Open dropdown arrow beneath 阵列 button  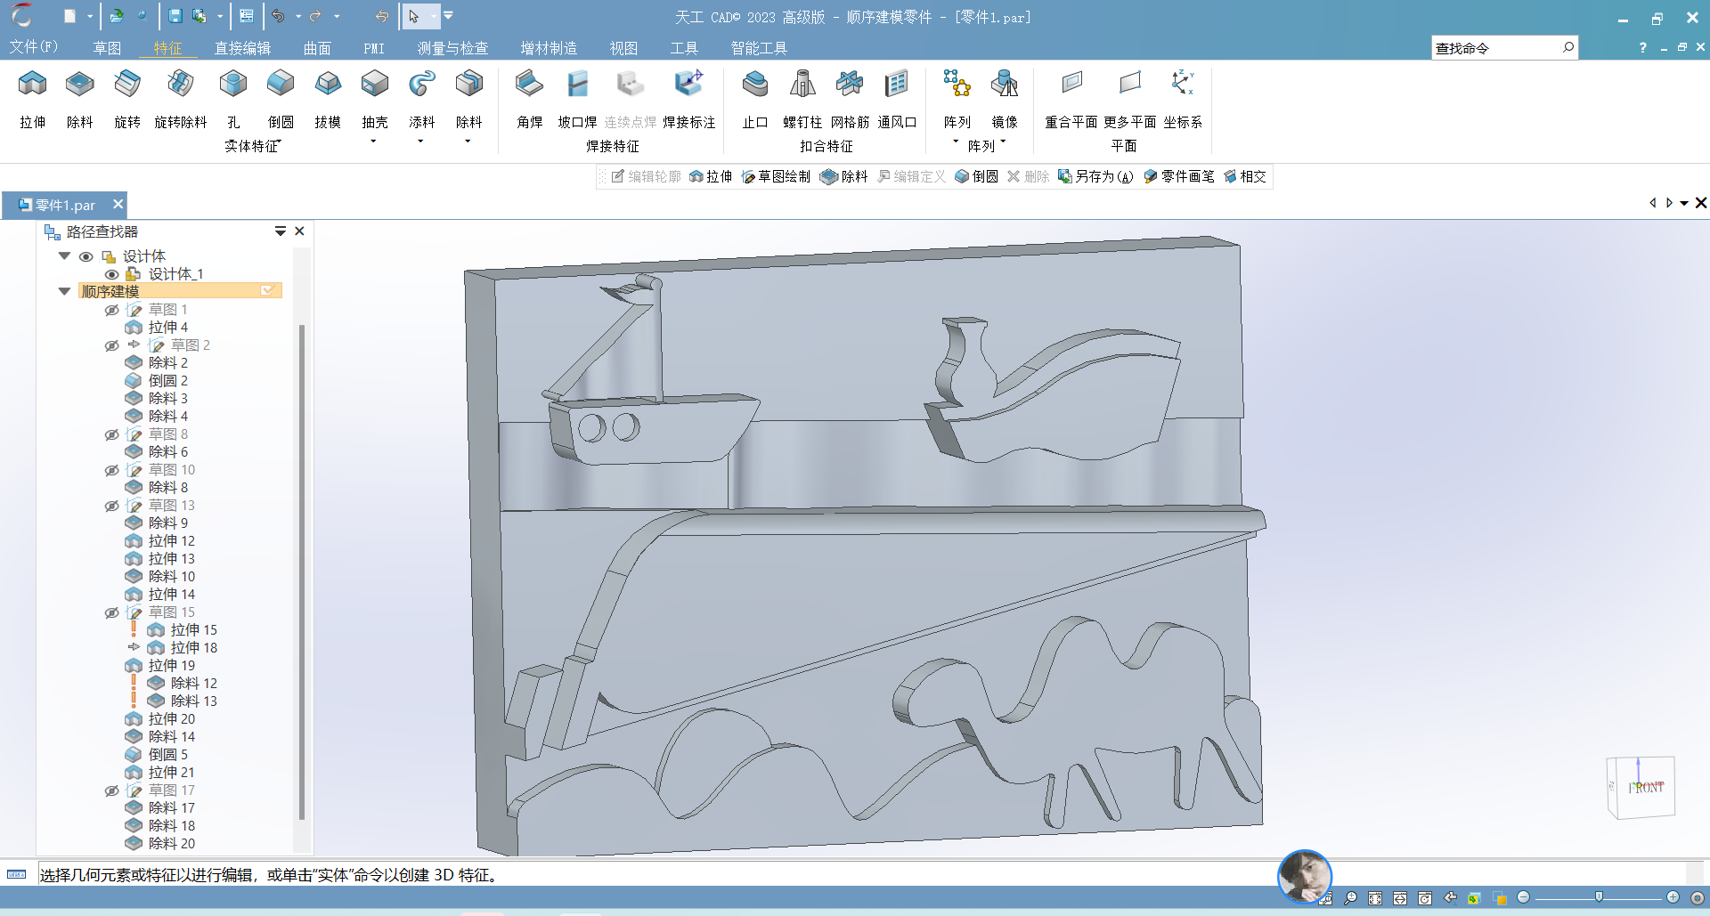(957, 142)
